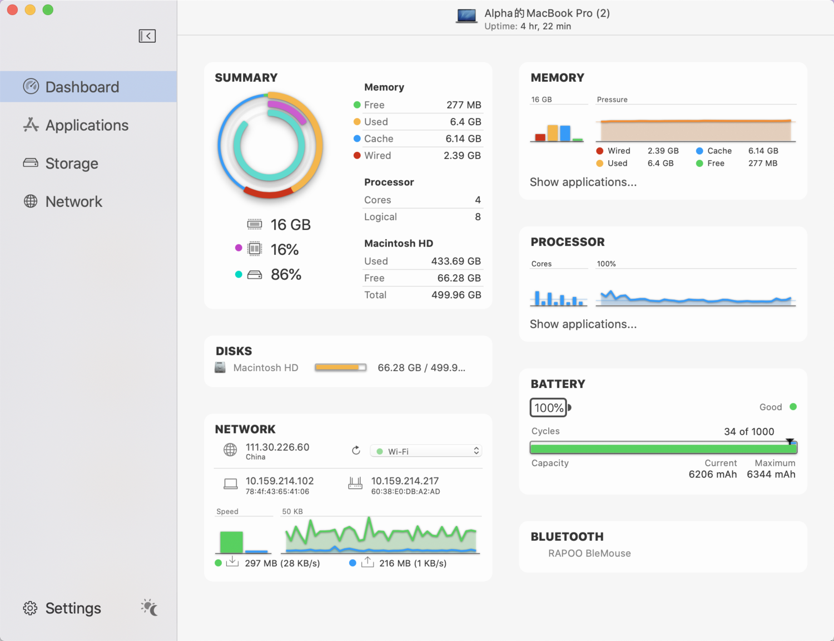Click the 216 MB upload total text
The width and height of the screenshot is (834, 641).
413,563
